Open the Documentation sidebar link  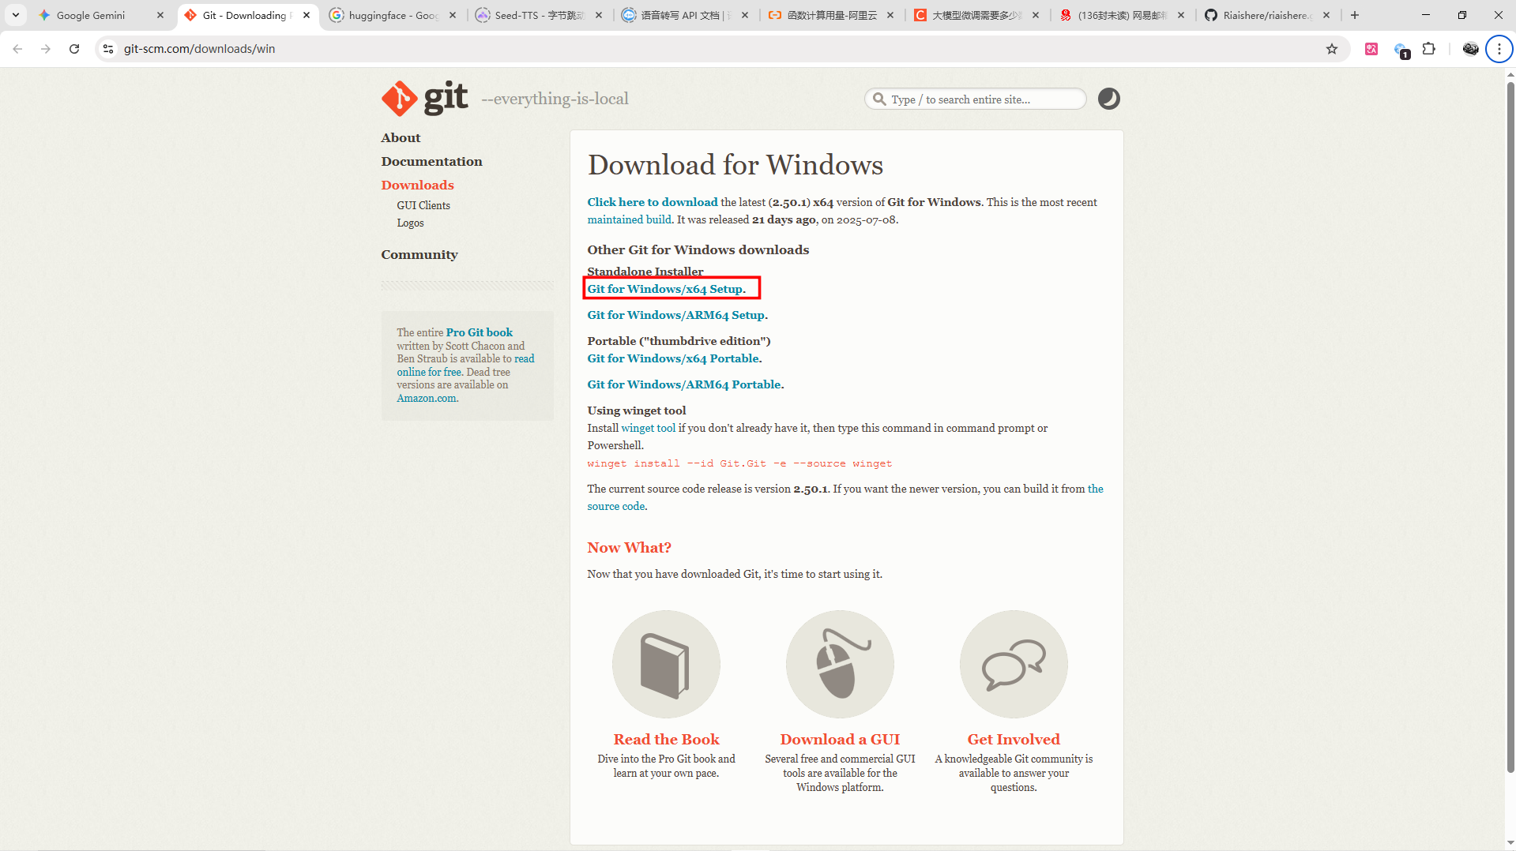pyautogui.click(x=431, y=161)
